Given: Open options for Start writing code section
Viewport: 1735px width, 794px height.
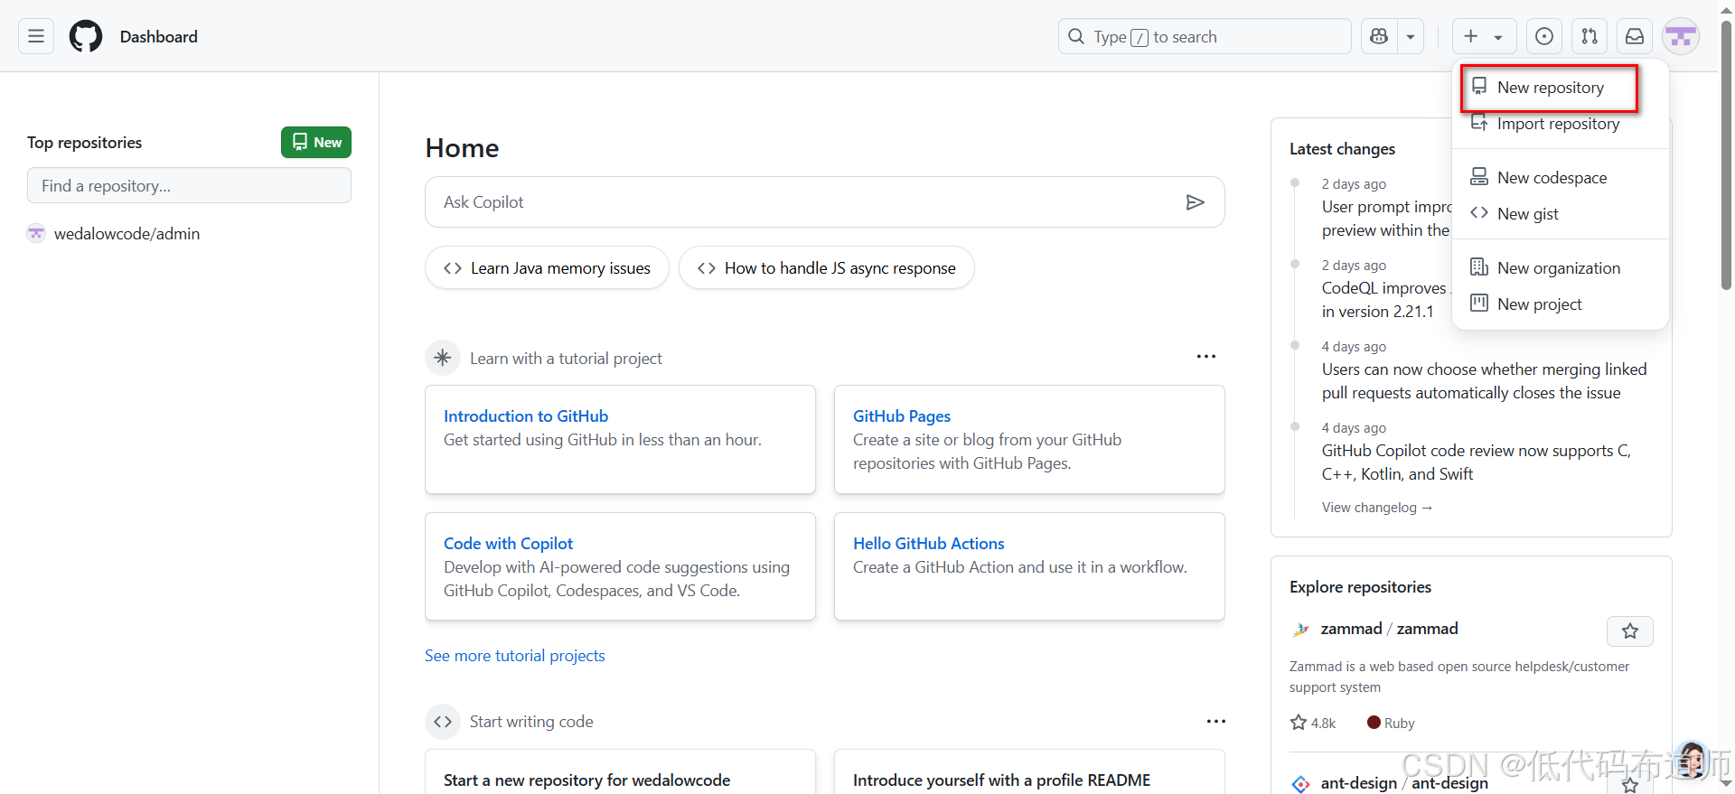Looking at the screenshot, I should point(1216,721).
